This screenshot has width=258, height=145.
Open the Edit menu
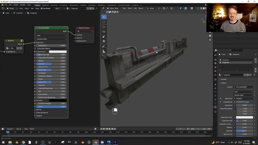[x=10, y=5]
